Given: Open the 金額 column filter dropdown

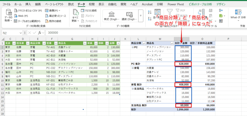Looking at the screenshot, I should (x=118, y=43).
